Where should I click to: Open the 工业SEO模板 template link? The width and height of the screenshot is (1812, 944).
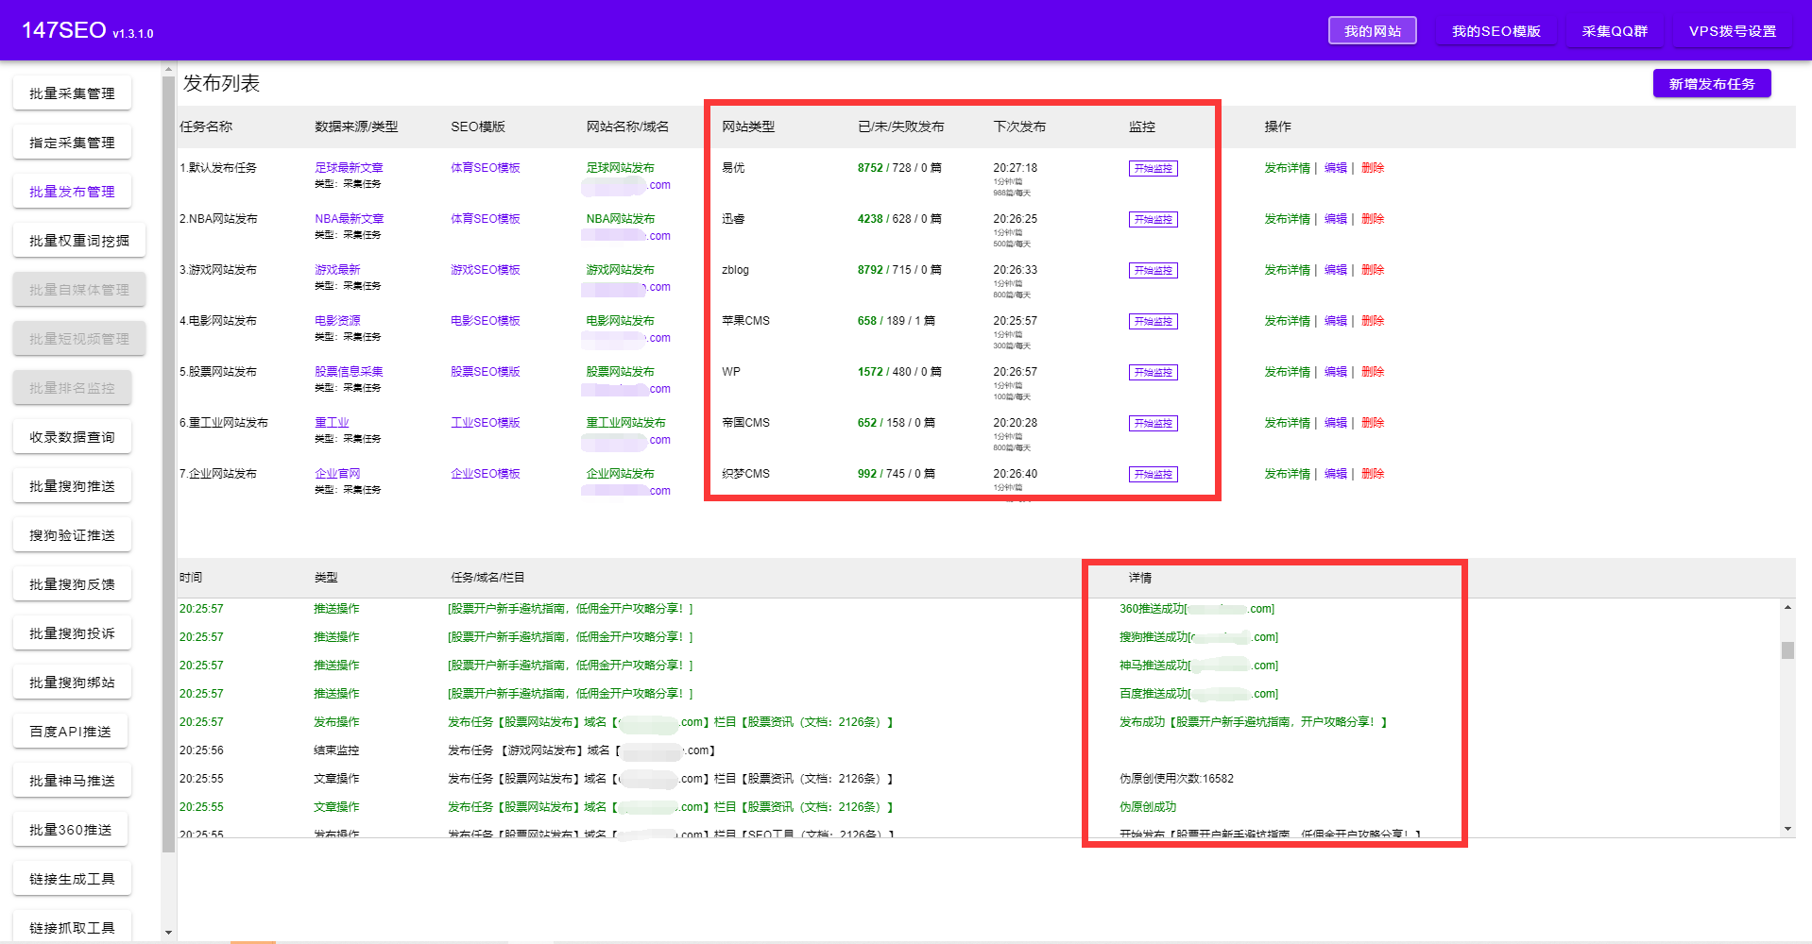[x=486, y=423]
